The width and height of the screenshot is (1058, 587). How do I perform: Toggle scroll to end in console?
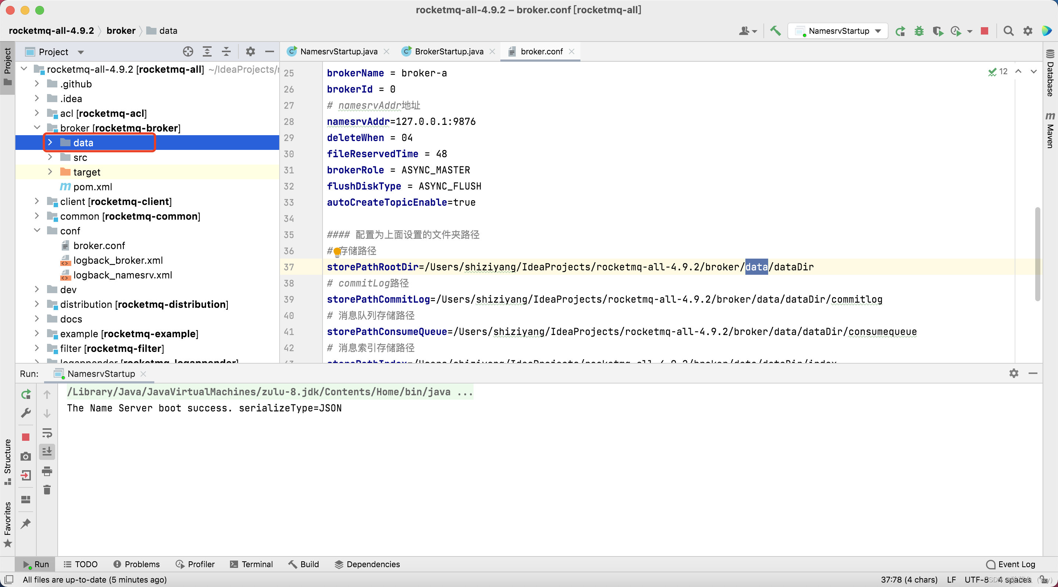pyautogui.click(x=47, y=451)
